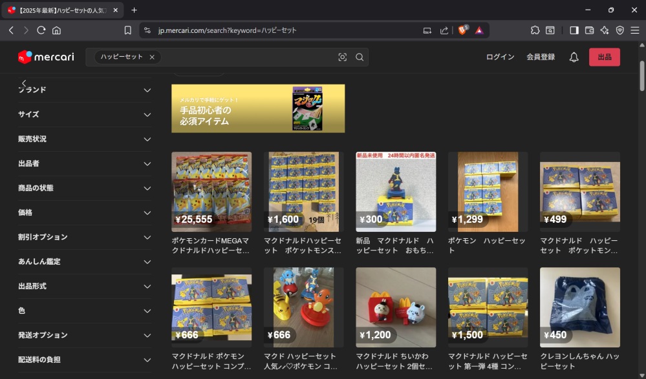Open the ¥1,600 19個 listing thumbnail
The image size is (646, 379).
pos(304,192)
